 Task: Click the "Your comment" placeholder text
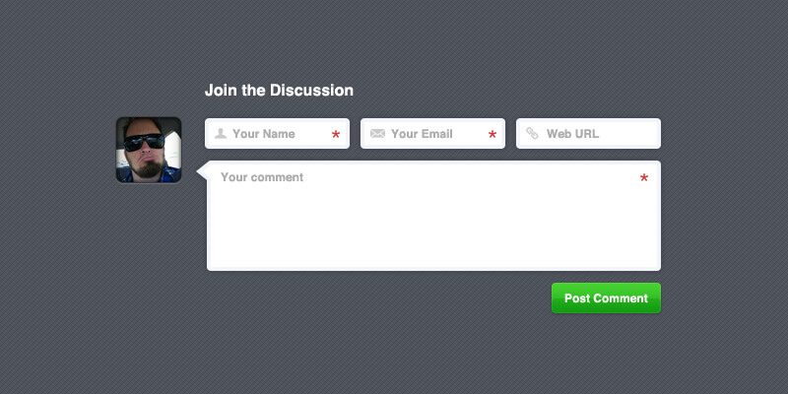262,178
